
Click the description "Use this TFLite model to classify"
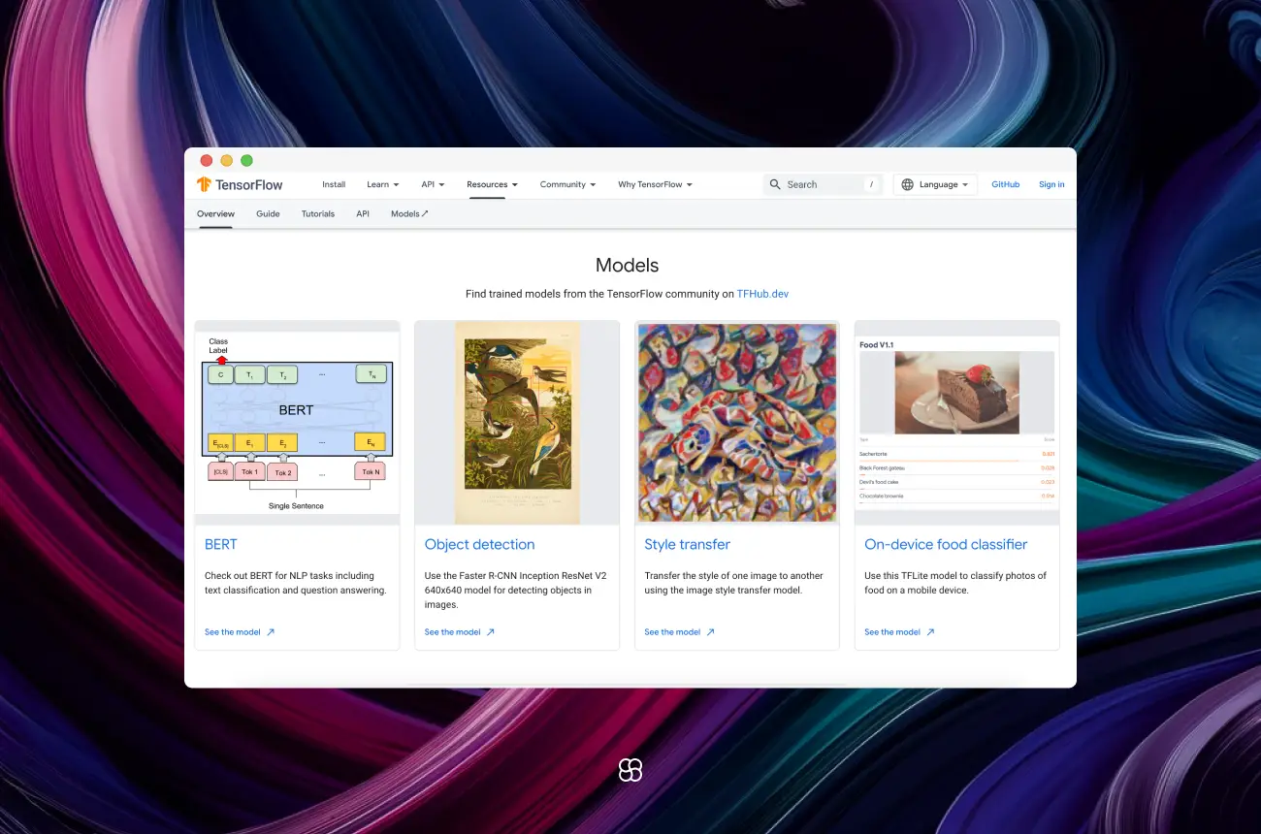click(x=955, y=583)
